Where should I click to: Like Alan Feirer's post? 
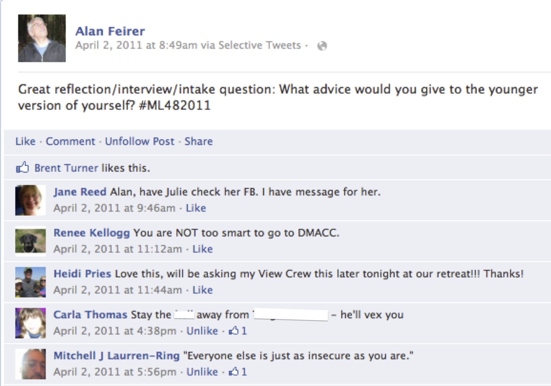tap(25, 141)
